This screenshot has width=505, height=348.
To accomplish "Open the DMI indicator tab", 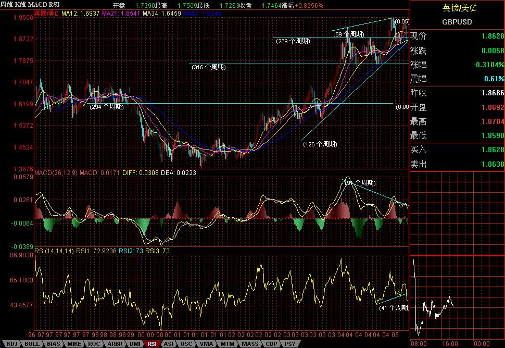I will click(x=135, y=344).
